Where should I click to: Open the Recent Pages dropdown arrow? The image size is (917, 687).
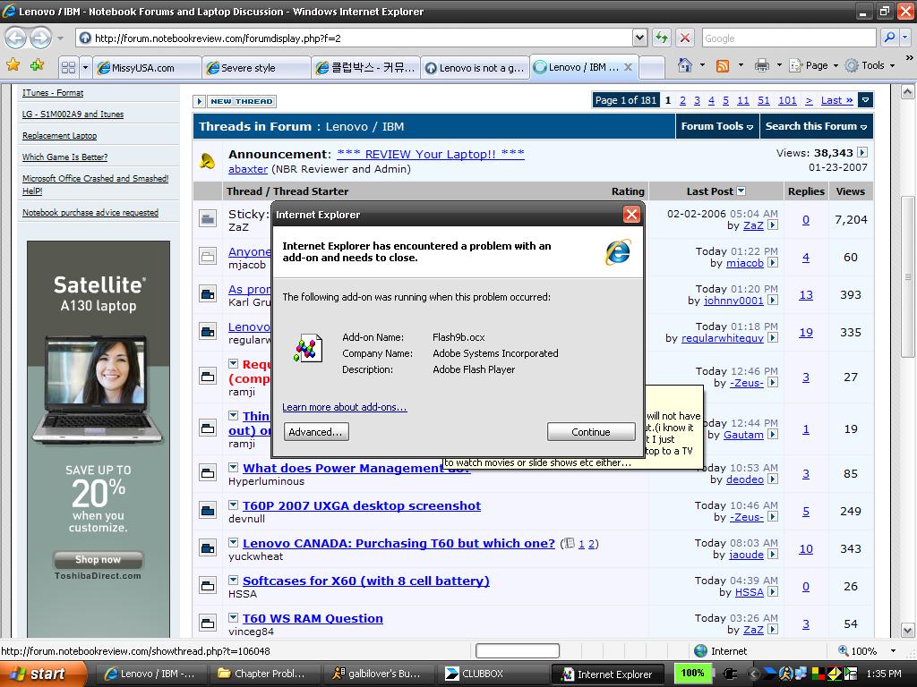point(60,38)
